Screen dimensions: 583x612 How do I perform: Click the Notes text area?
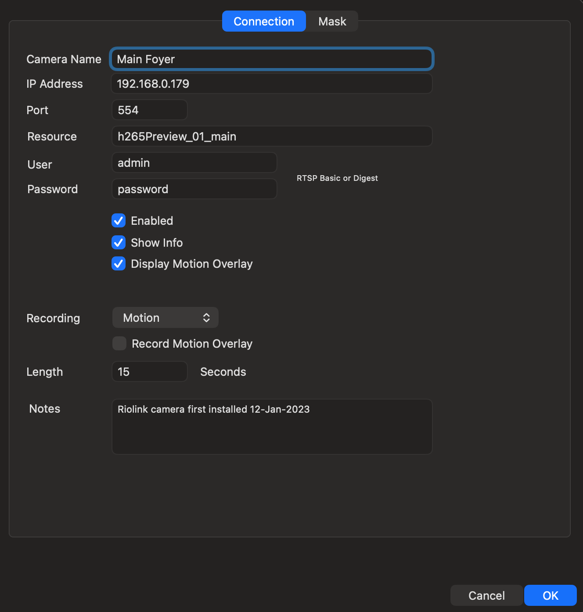(271, 426)
